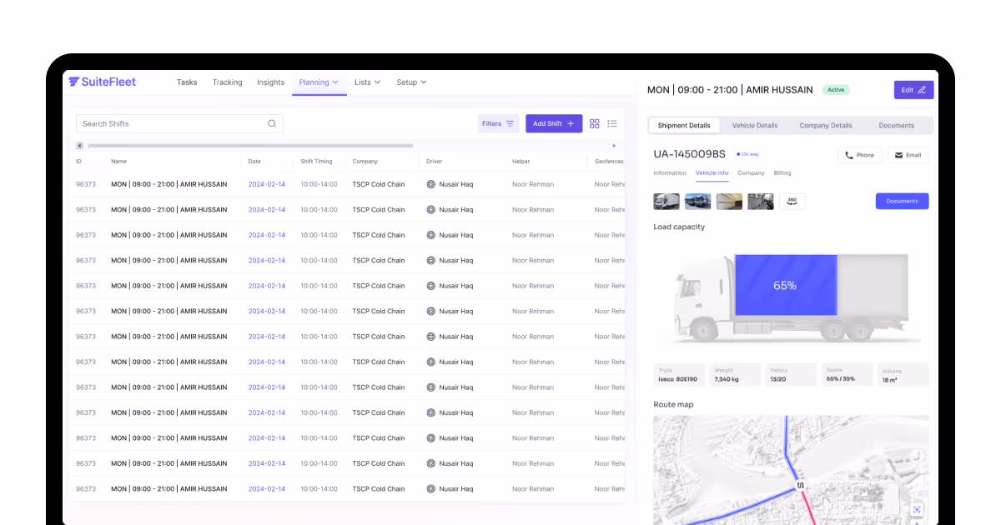
Task: Click the Driver column header
Action: point(434,162)
